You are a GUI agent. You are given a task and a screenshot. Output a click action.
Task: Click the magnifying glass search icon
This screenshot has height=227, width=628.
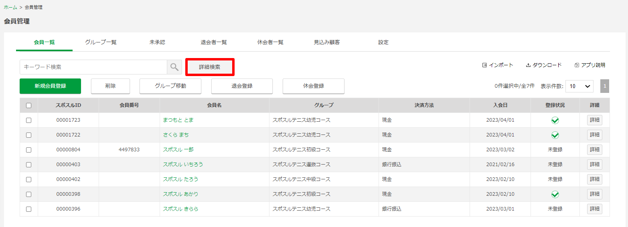[x=174, y=67]
